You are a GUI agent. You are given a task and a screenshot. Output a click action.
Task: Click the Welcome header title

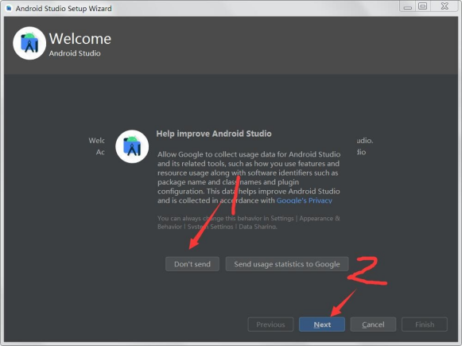coord(80,39)
